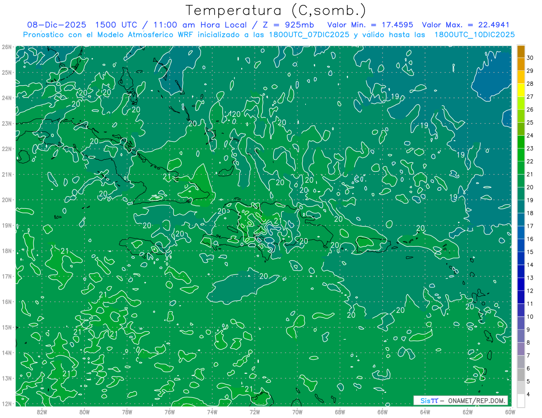Click the title 'Temperatura (C,somb.)'
The height and width of the screenshot is (418, 542).
click(276, 11)
